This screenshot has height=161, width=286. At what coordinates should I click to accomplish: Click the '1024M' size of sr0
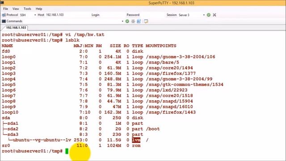point(114,145)
